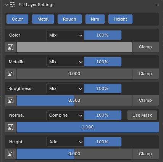Click the Fill Layer Settings title text
This screenshot has height=162, width=163.
[x=37, y=5]
